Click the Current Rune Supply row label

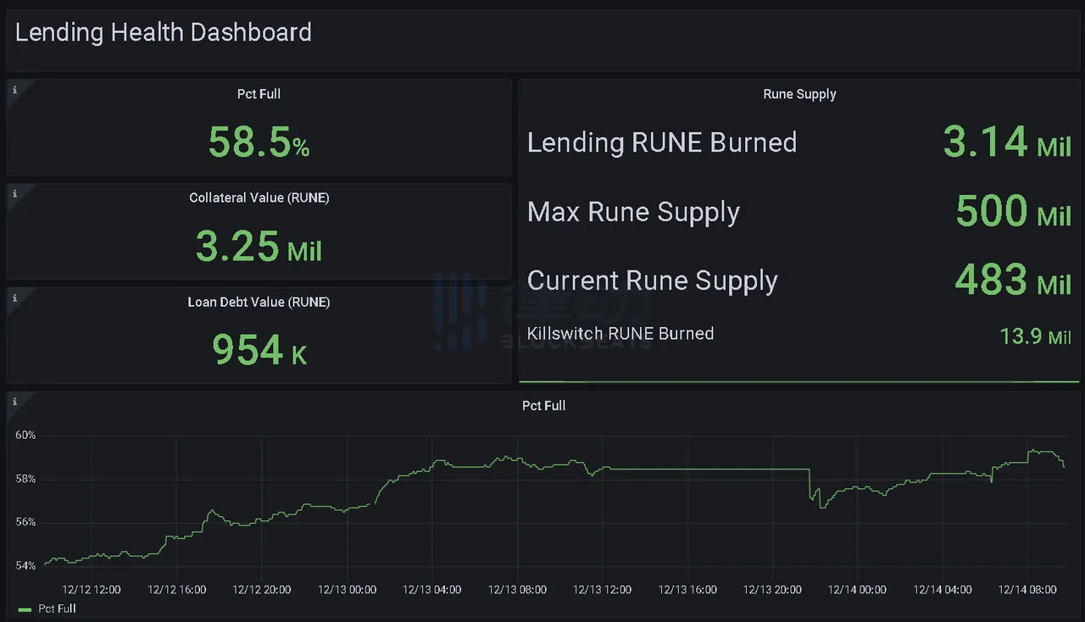652,280
